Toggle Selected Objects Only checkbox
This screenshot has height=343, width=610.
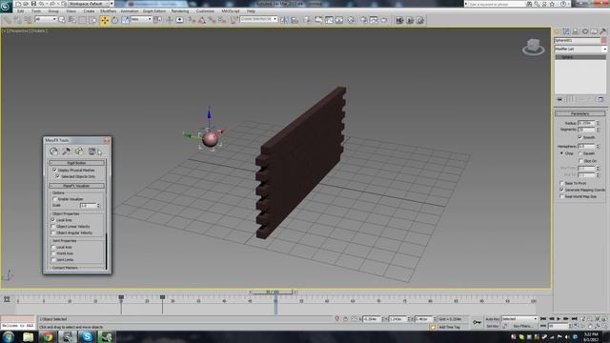(57, 176)
